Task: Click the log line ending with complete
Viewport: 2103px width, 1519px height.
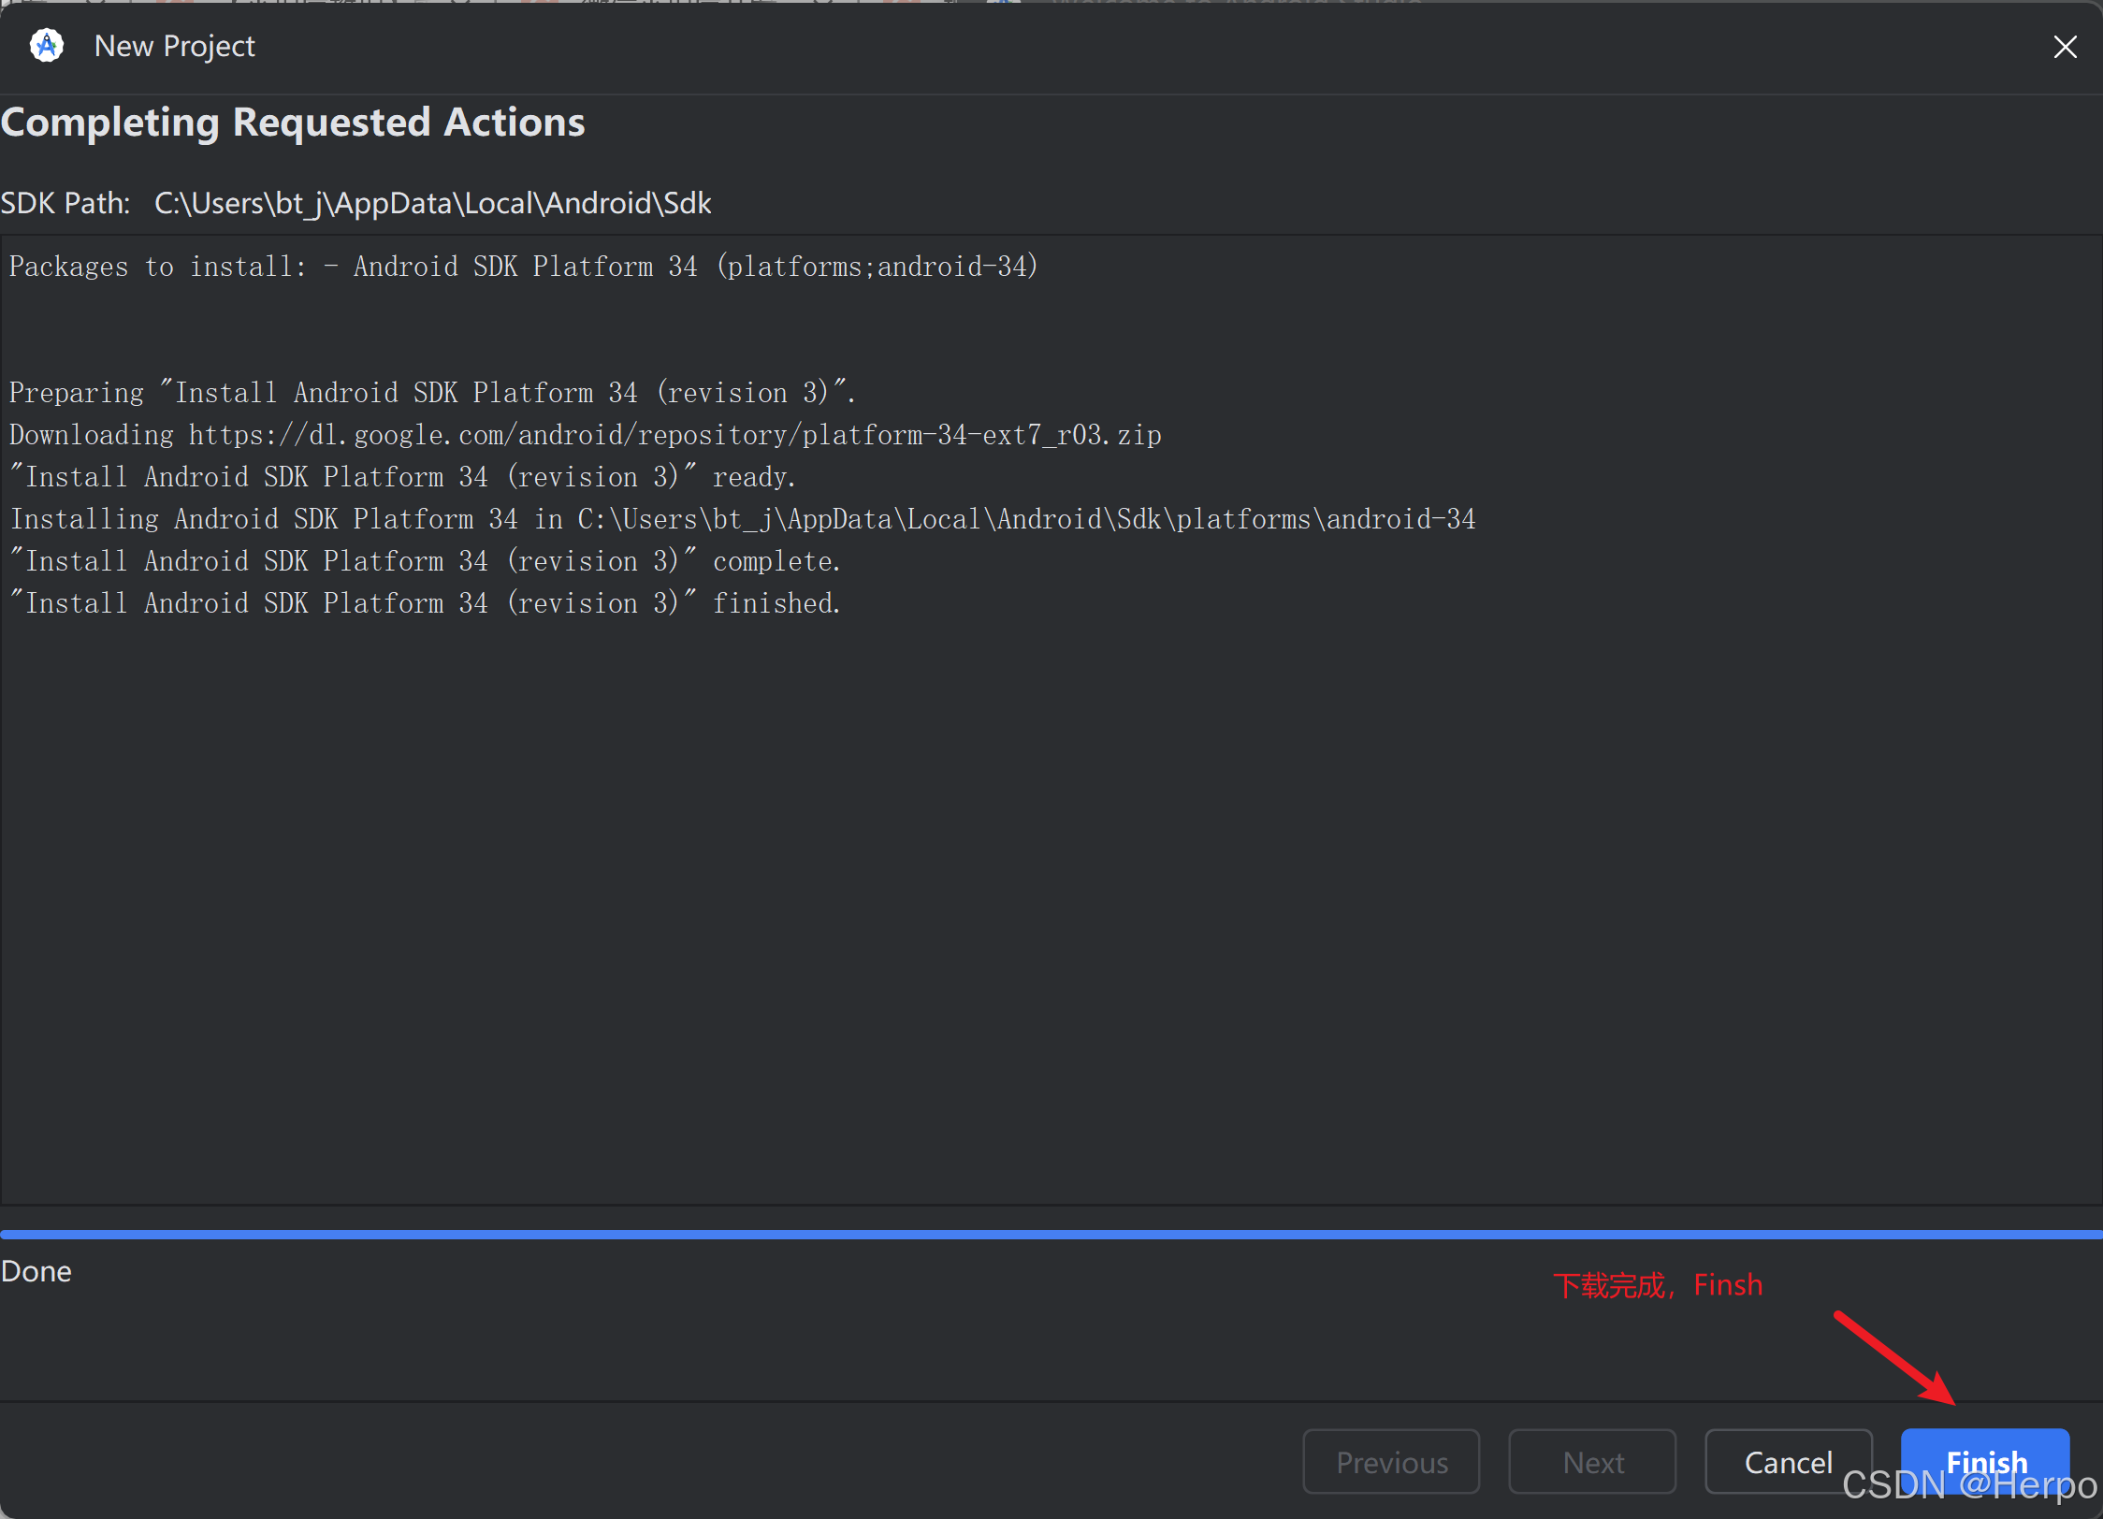Action: coord(425,561)
